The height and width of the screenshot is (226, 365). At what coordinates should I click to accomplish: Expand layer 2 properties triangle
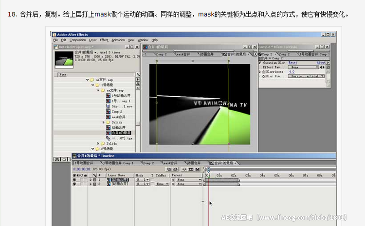tap(91, 184)
